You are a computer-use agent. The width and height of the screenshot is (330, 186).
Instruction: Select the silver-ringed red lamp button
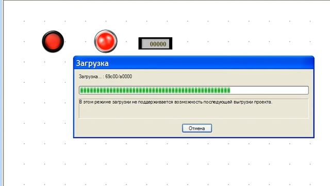click(106, 41)
